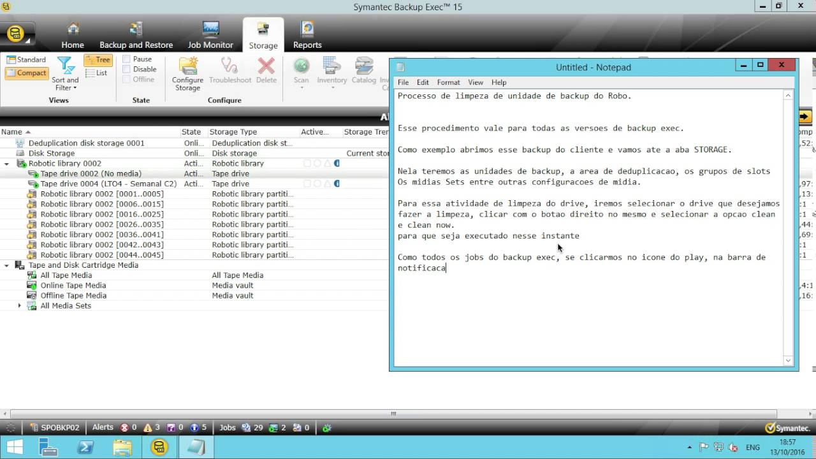
Task: Click info icon on Robotic library 0002 row
Action: [x=337, y=163]
